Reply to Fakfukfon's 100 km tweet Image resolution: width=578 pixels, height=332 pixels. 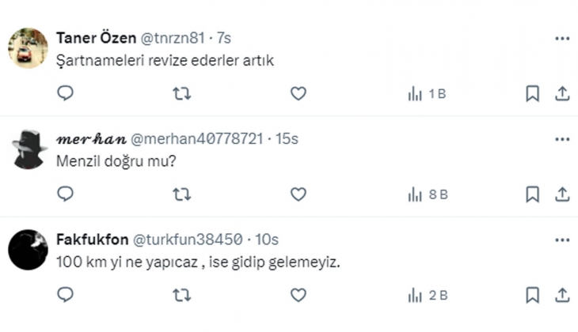(x=66, y=295)
